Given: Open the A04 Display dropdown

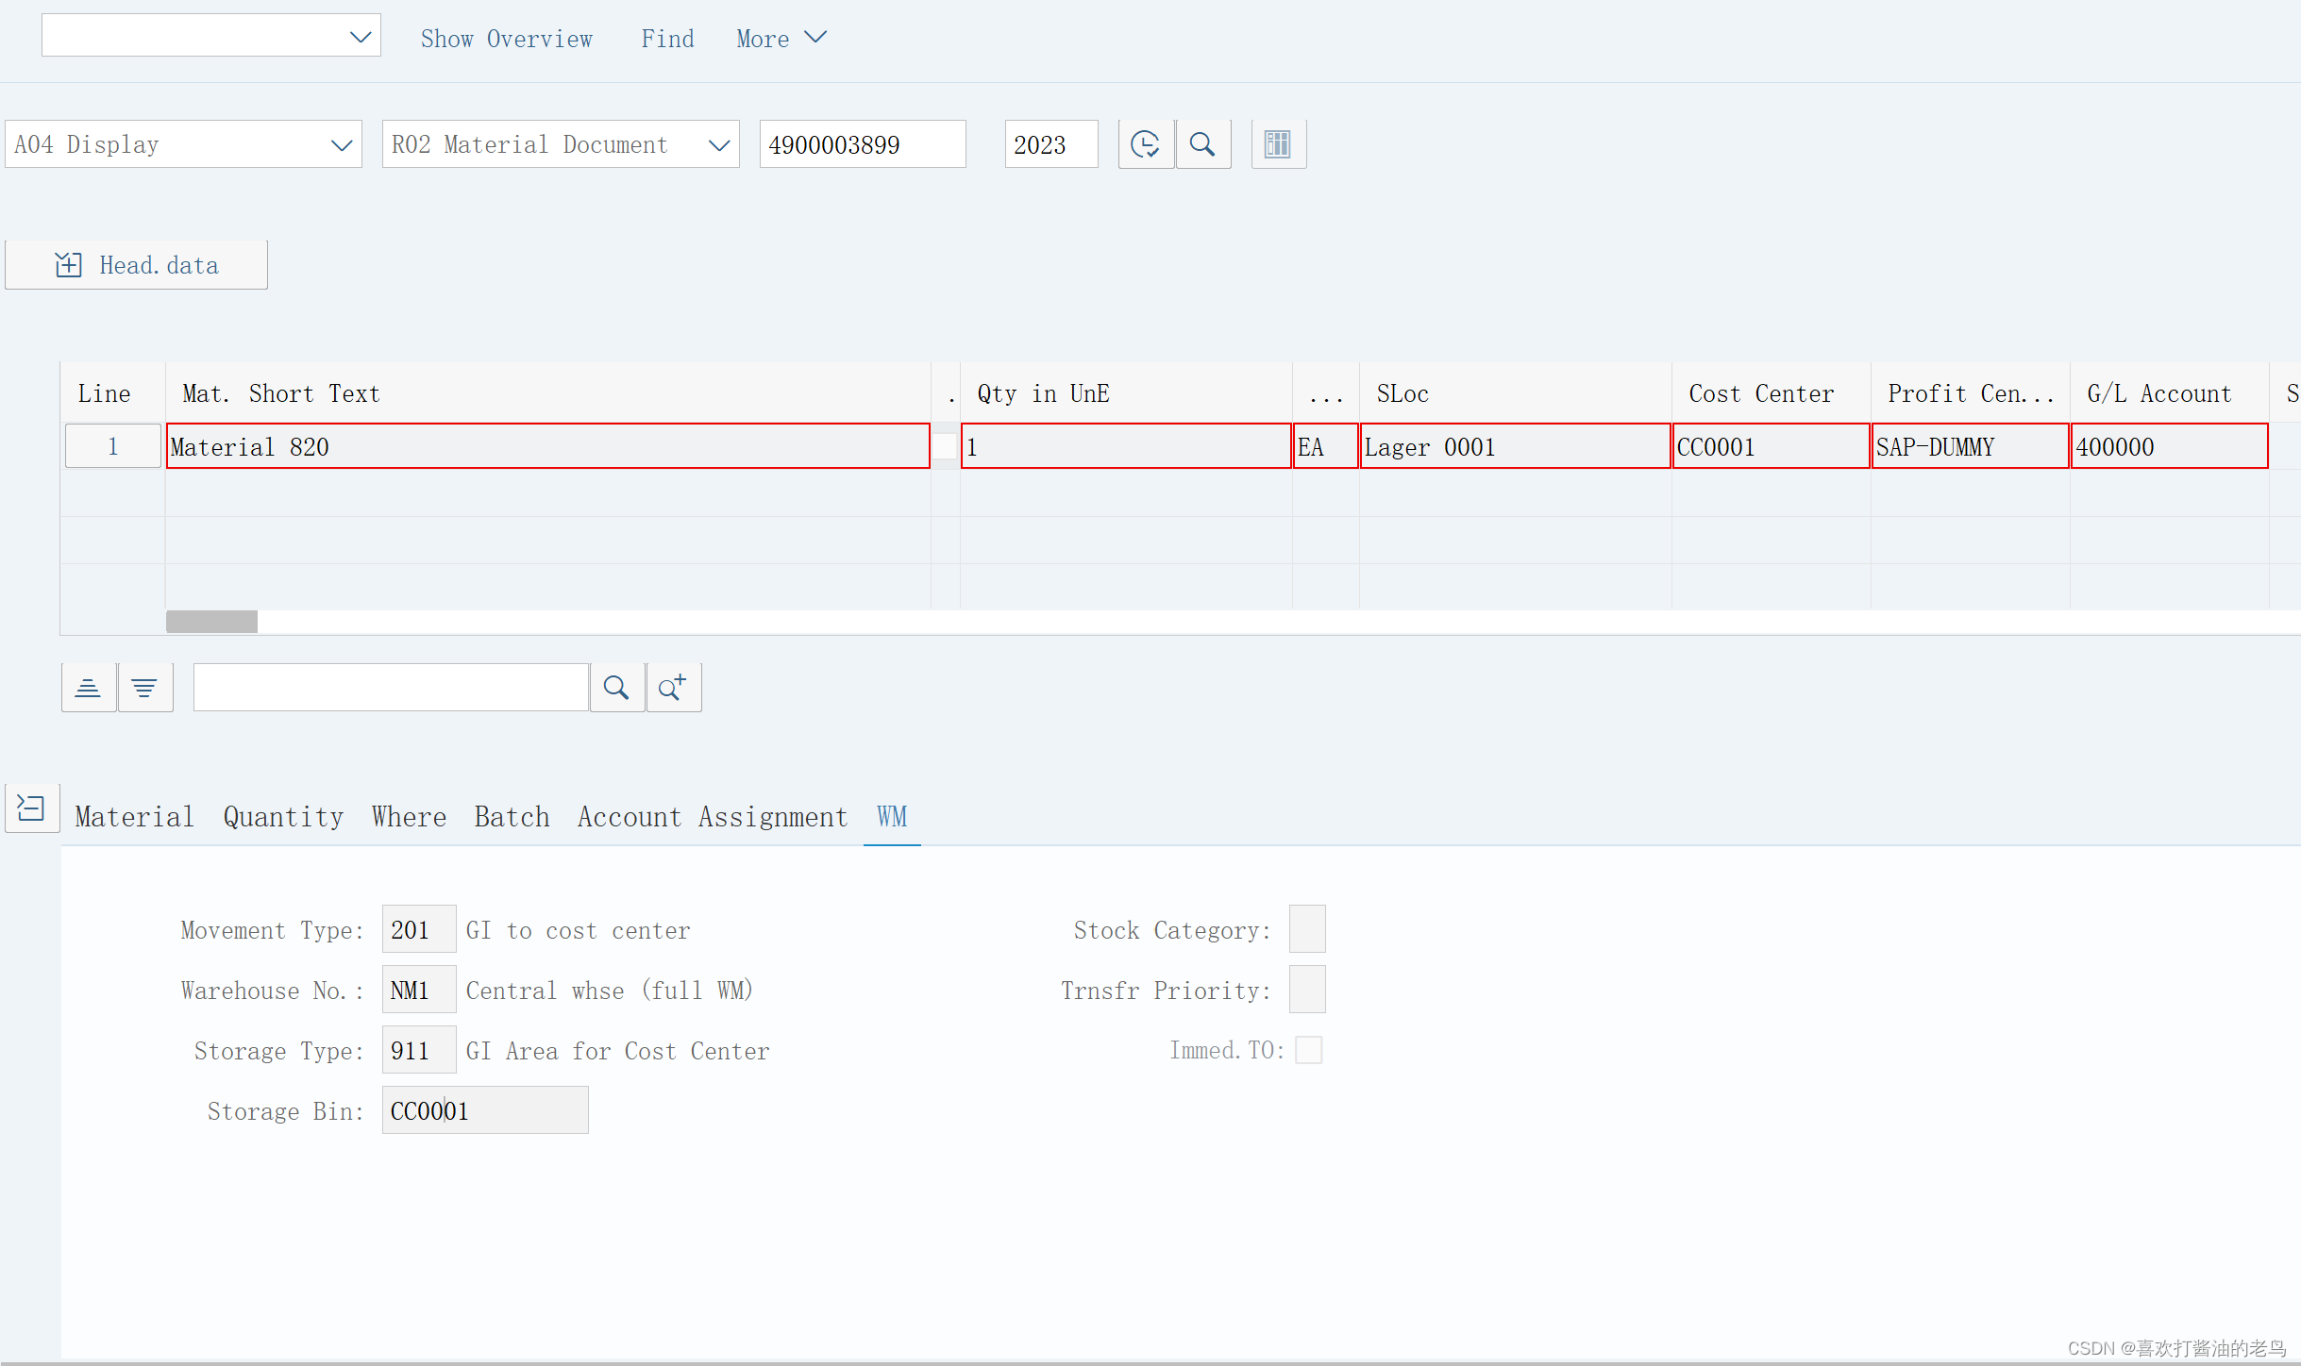Looking at the screenshot, I should (340, 143).
